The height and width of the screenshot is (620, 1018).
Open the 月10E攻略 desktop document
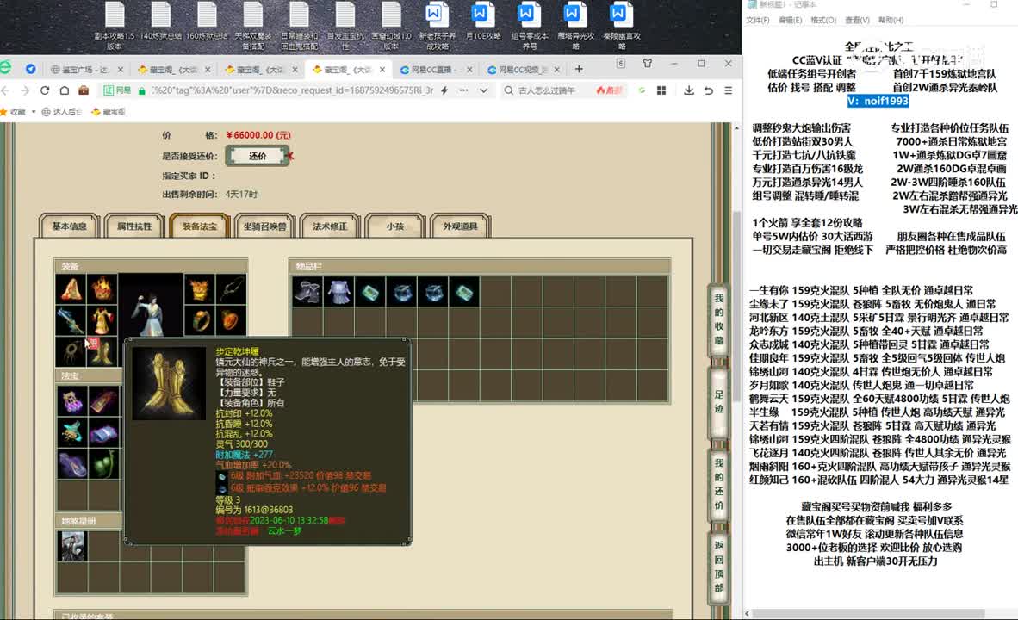coord(483,22)
